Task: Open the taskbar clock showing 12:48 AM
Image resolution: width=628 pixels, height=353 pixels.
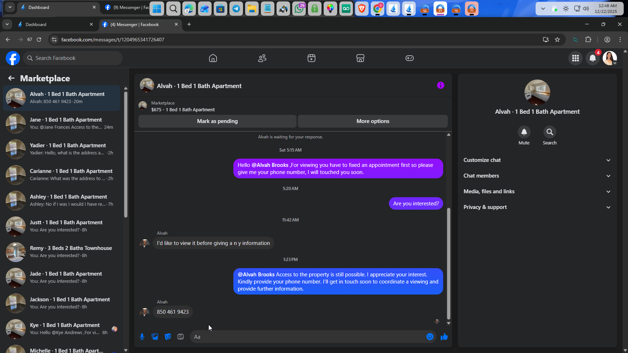Action: pyautogui.click(x=606, y=9)
